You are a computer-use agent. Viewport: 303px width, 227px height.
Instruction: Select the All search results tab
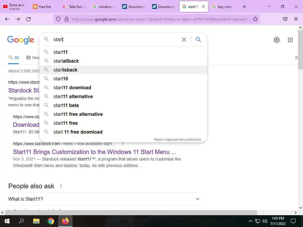click(14, 58)
